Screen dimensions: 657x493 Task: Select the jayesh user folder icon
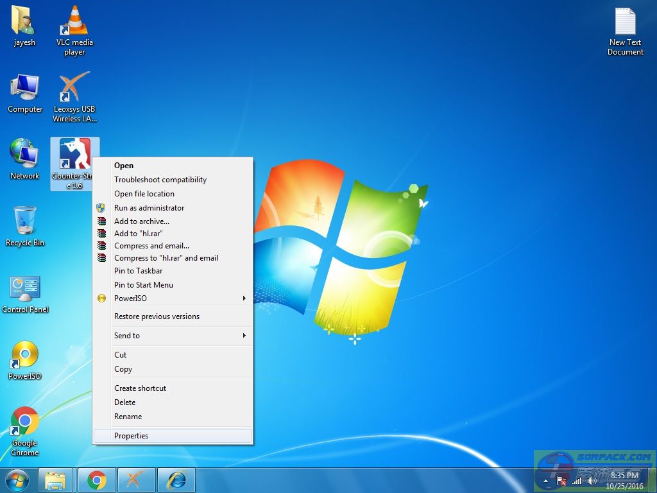24,28
